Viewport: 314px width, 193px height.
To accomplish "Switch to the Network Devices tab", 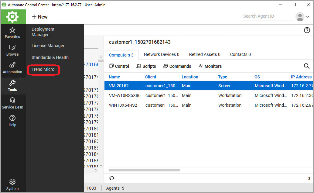I will click(x=161, y=54).
